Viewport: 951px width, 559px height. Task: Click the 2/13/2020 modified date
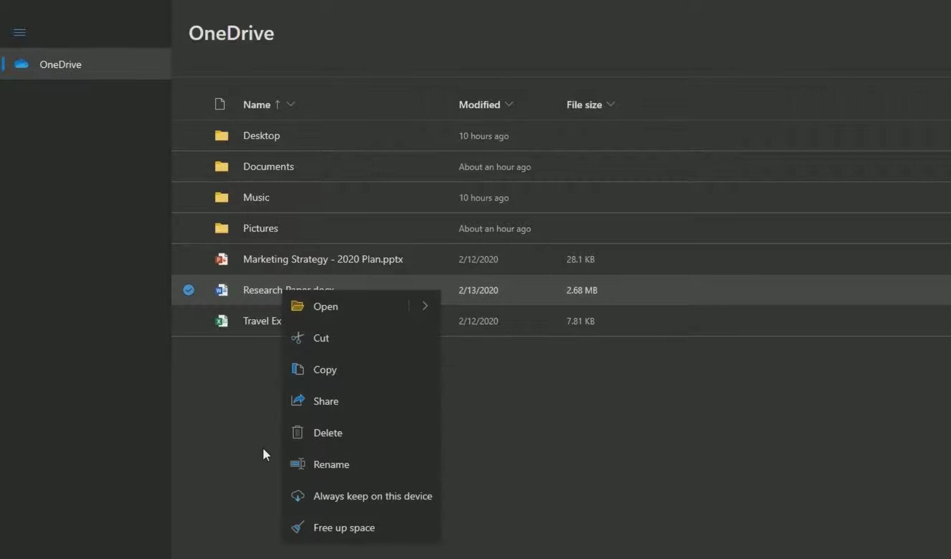pyautogui.click(x=478, y=290)
